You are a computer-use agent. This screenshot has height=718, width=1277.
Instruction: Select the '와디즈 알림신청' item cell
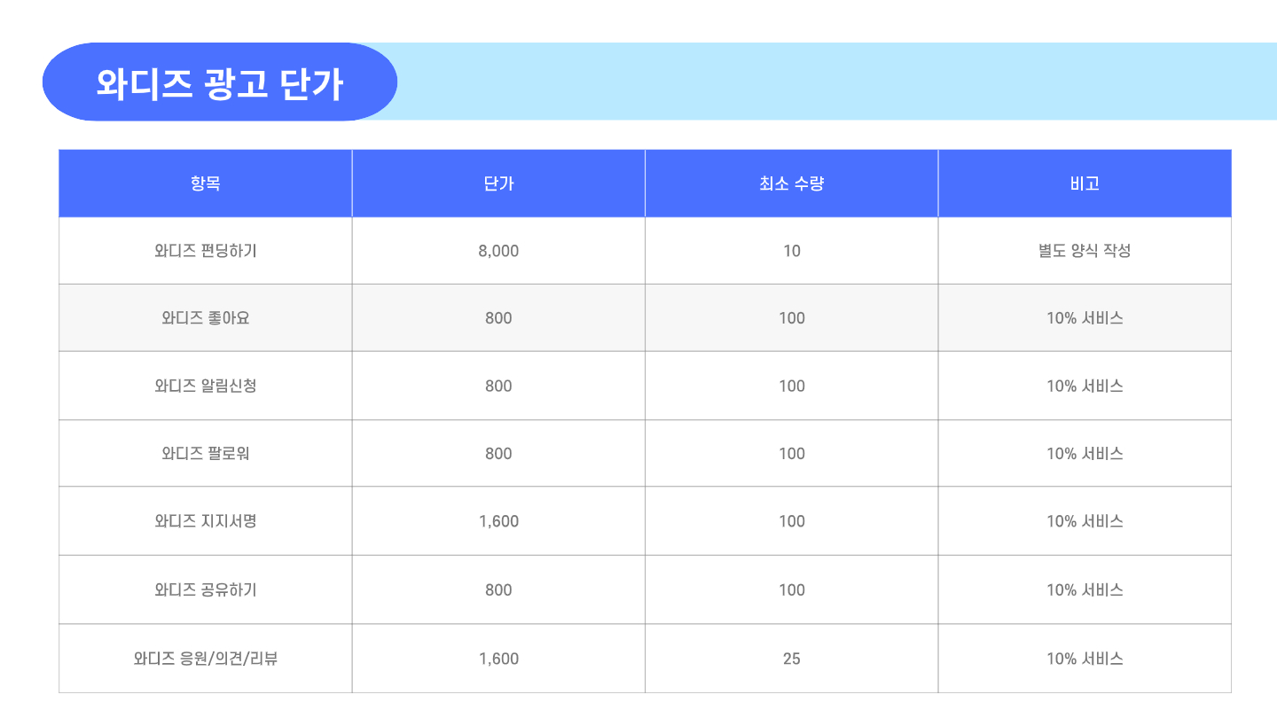point(206,386)
